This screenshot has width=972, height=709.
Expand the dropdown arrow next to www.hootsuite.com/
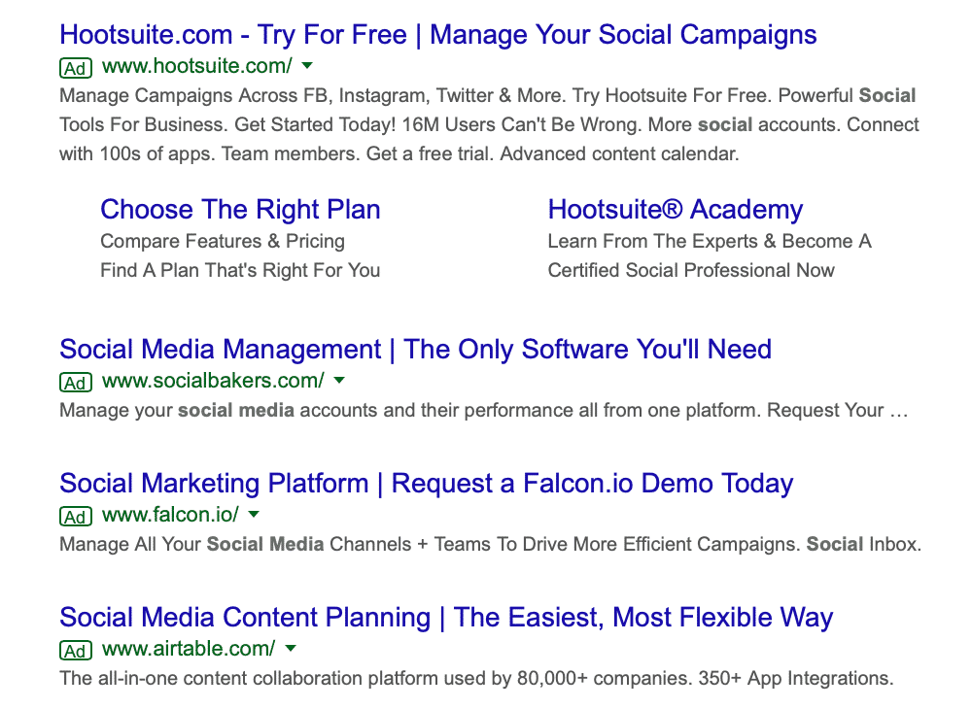[x=307, y=65]
